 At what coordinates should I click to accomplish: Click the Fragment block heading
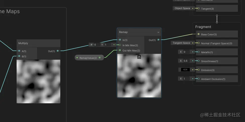coord(203,27)
